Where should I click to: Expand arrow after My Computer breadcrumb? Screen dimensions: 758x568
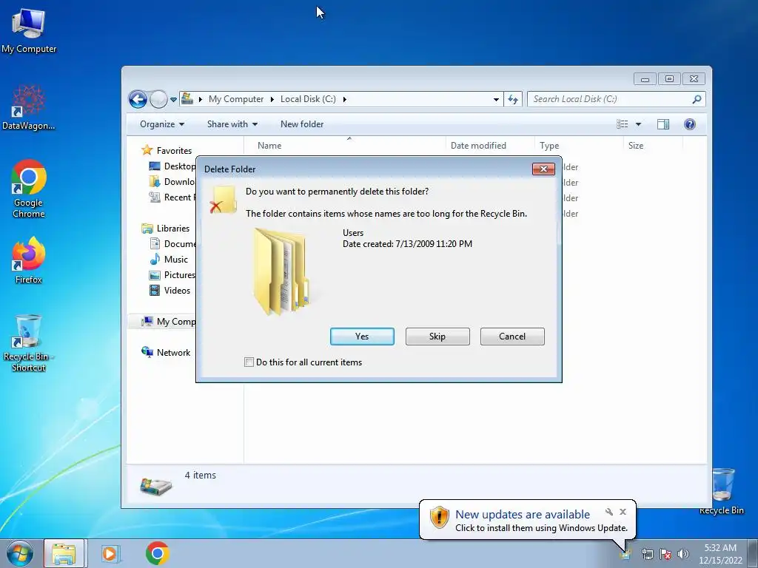(x=272, y=99)
